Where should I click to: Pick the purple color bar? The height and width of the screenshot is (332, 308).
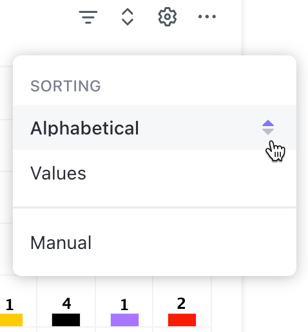click(124, 320)
